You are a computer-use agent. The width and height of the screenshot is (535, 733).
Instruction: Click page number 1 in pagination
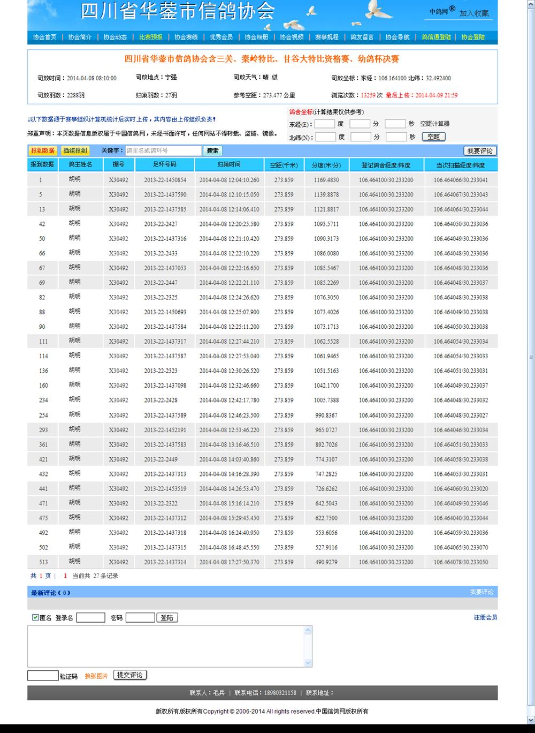(65, 576)
